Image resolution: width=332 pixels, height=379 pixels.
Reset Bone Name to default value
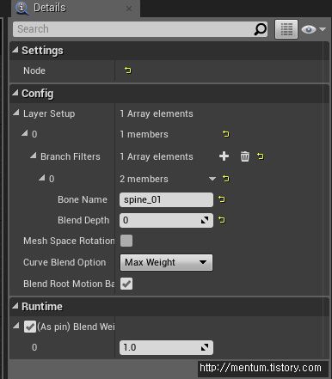[222, 199]
